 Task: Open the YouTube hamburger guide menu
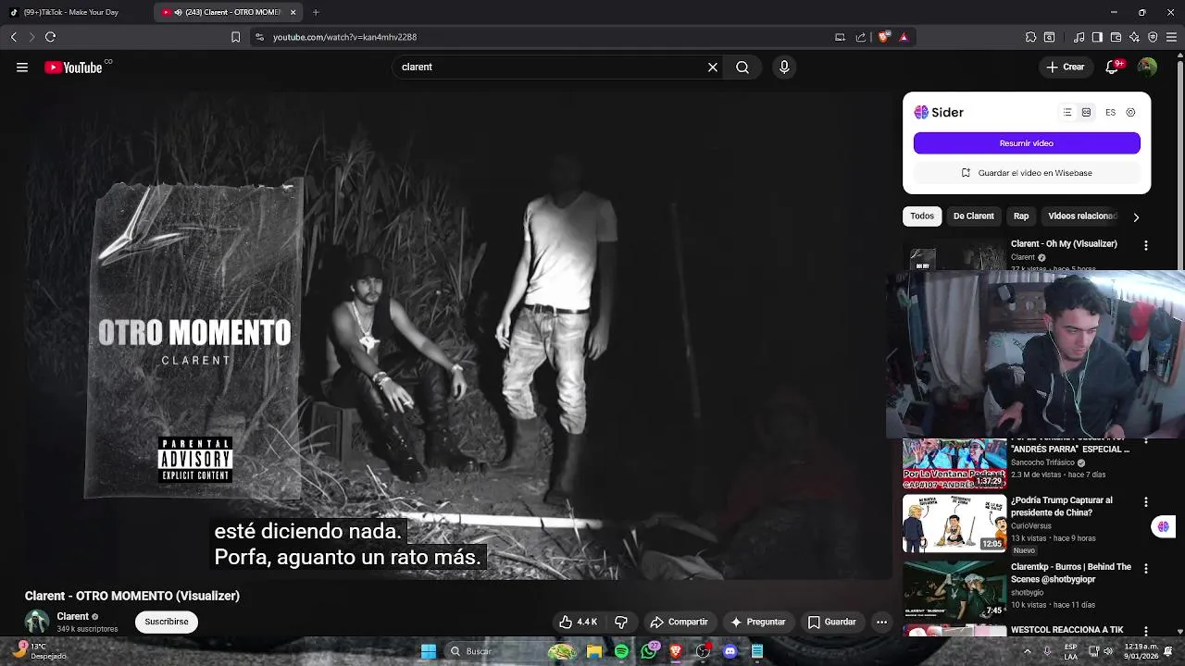(x=22, y=67)
